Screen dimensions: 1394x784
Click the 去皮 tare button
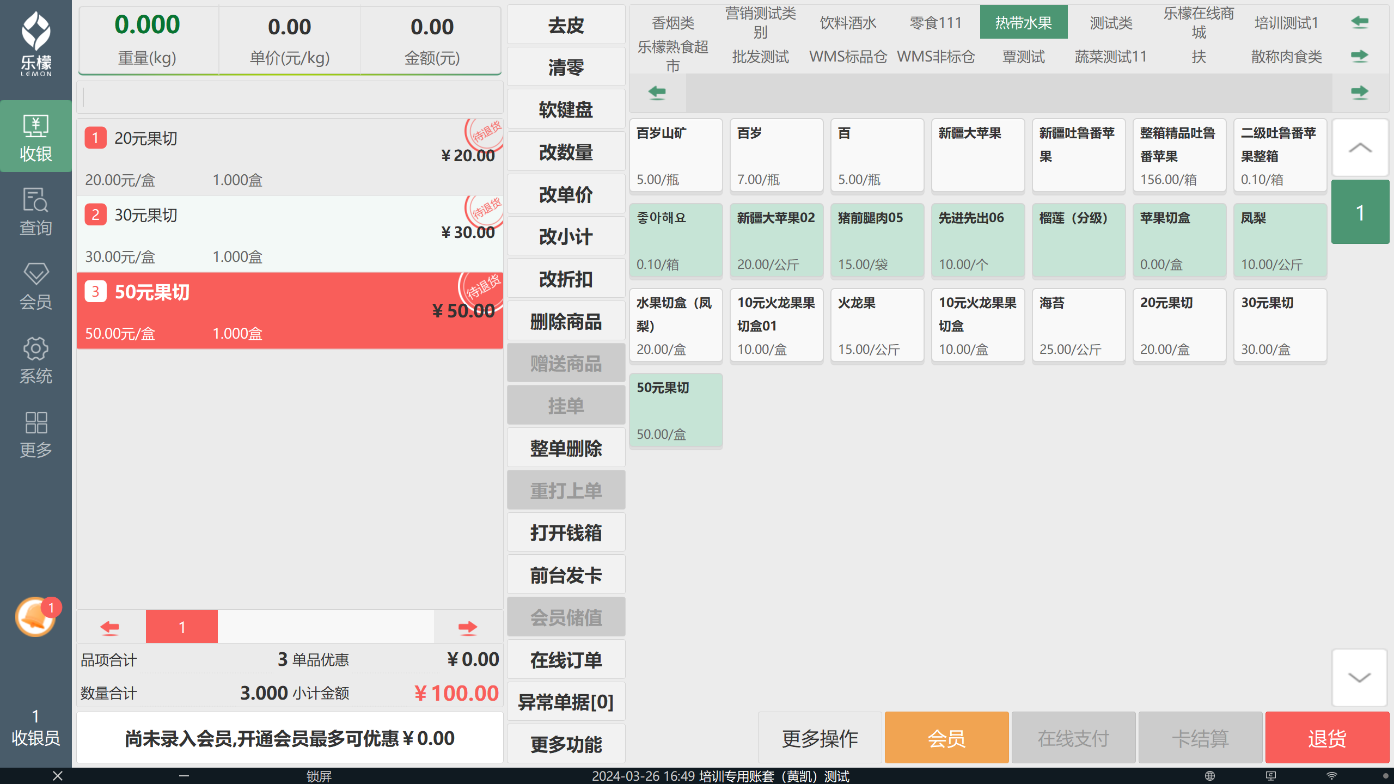coord(566,25)
